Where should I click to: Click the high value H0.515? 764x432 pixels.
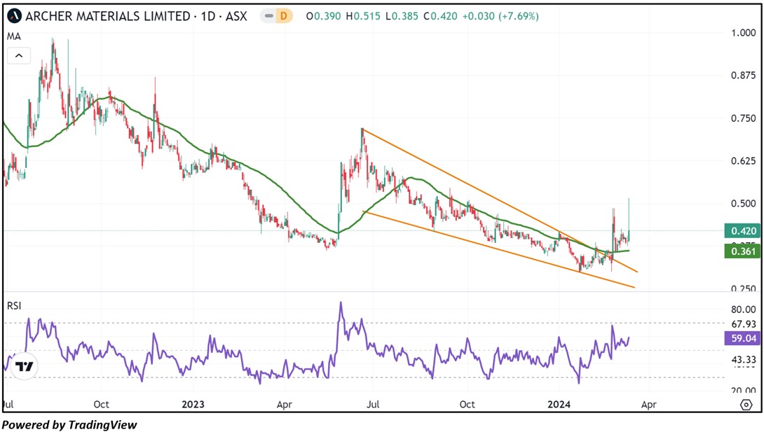(x=363, y=16)
